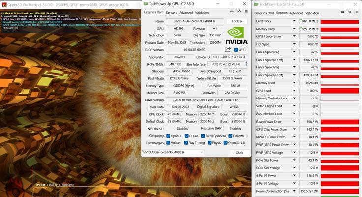Click the Memory Size field 8192 MB
The height and width of the screenshot is (197, 362).
[180, 93]
